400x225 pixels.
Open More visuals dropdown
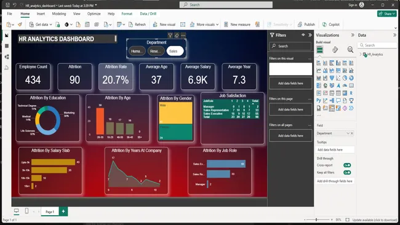(x=217, y=25)
